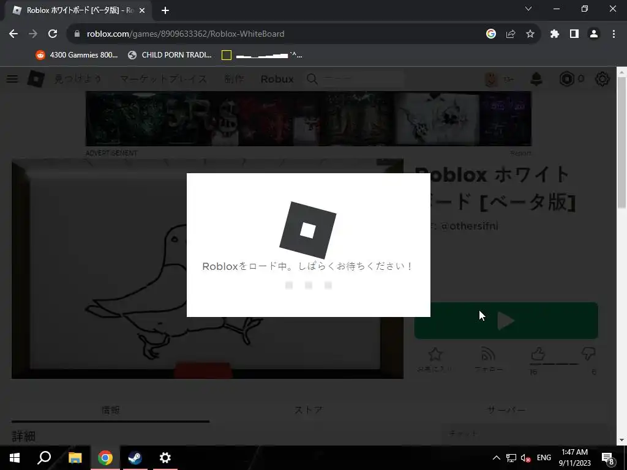Image resolution: width=627 pixels, height=470 pixels.
Task: Switch the ENG input language
Action: pos(544,458)
